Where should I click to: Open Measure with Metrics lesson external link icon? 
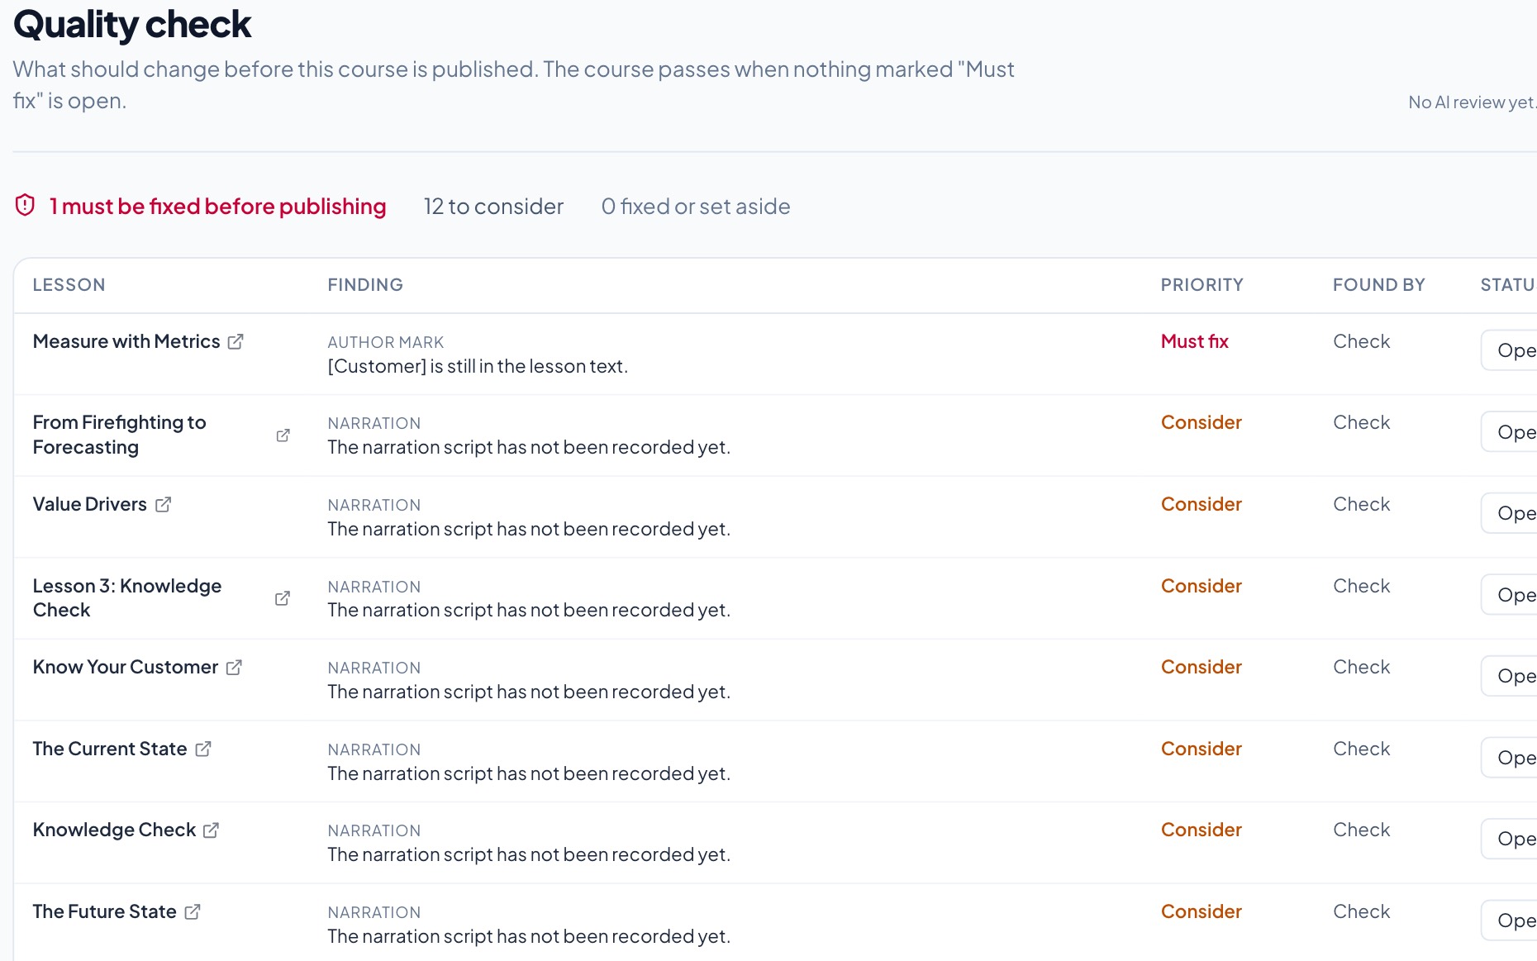click(236, 341)
